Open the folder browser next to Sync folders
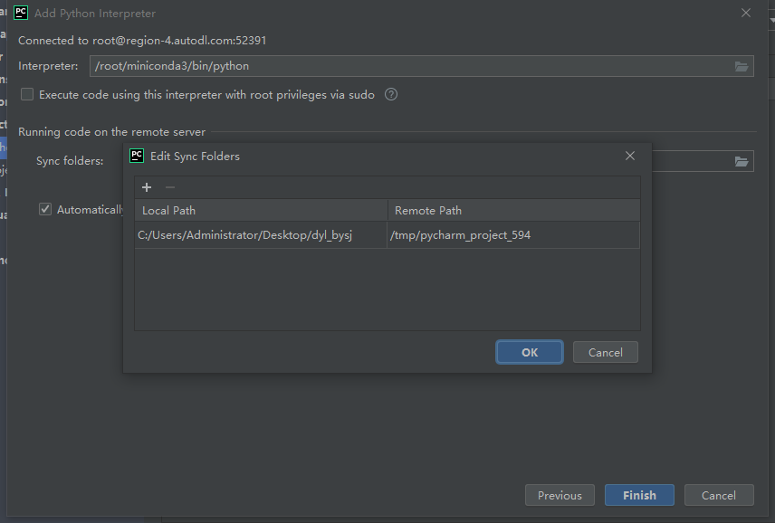775x523 pixels. coord(742,161)
